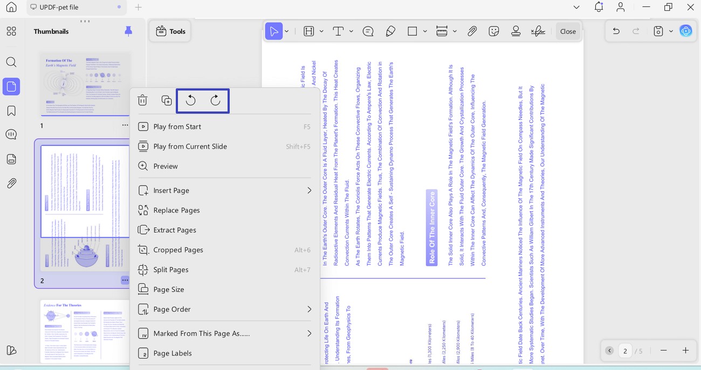The height and width of the screenshot is (370, 701).
Task: Open Page Order submenu
Action: click(224, 309)
